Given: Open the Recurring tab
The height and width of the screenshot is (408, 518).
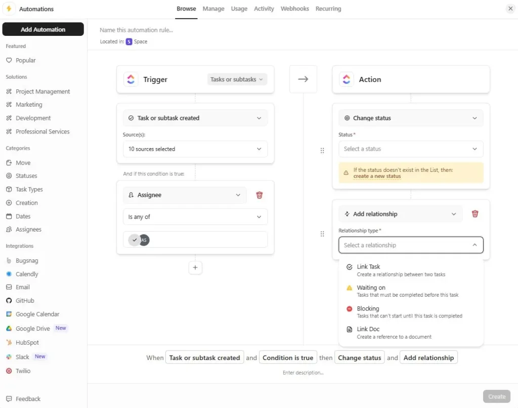Looking at the screenshot, I should 328,9.
